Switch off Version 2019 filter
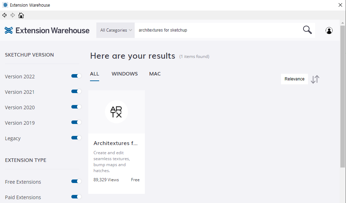The image size is (346, 203). click(x=76, y=122)
